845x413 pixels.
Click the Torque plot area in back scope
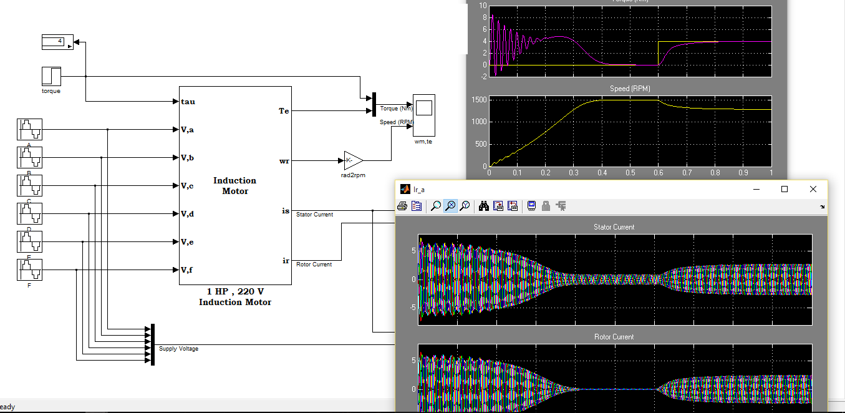630,41
